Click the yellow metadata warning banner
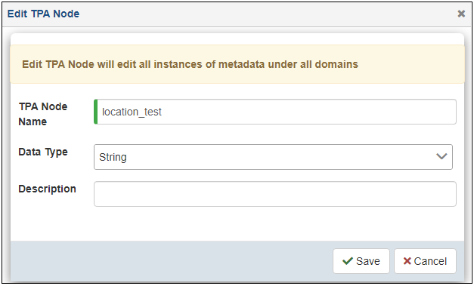Viewport: 474px width, 286px height. 237,64
